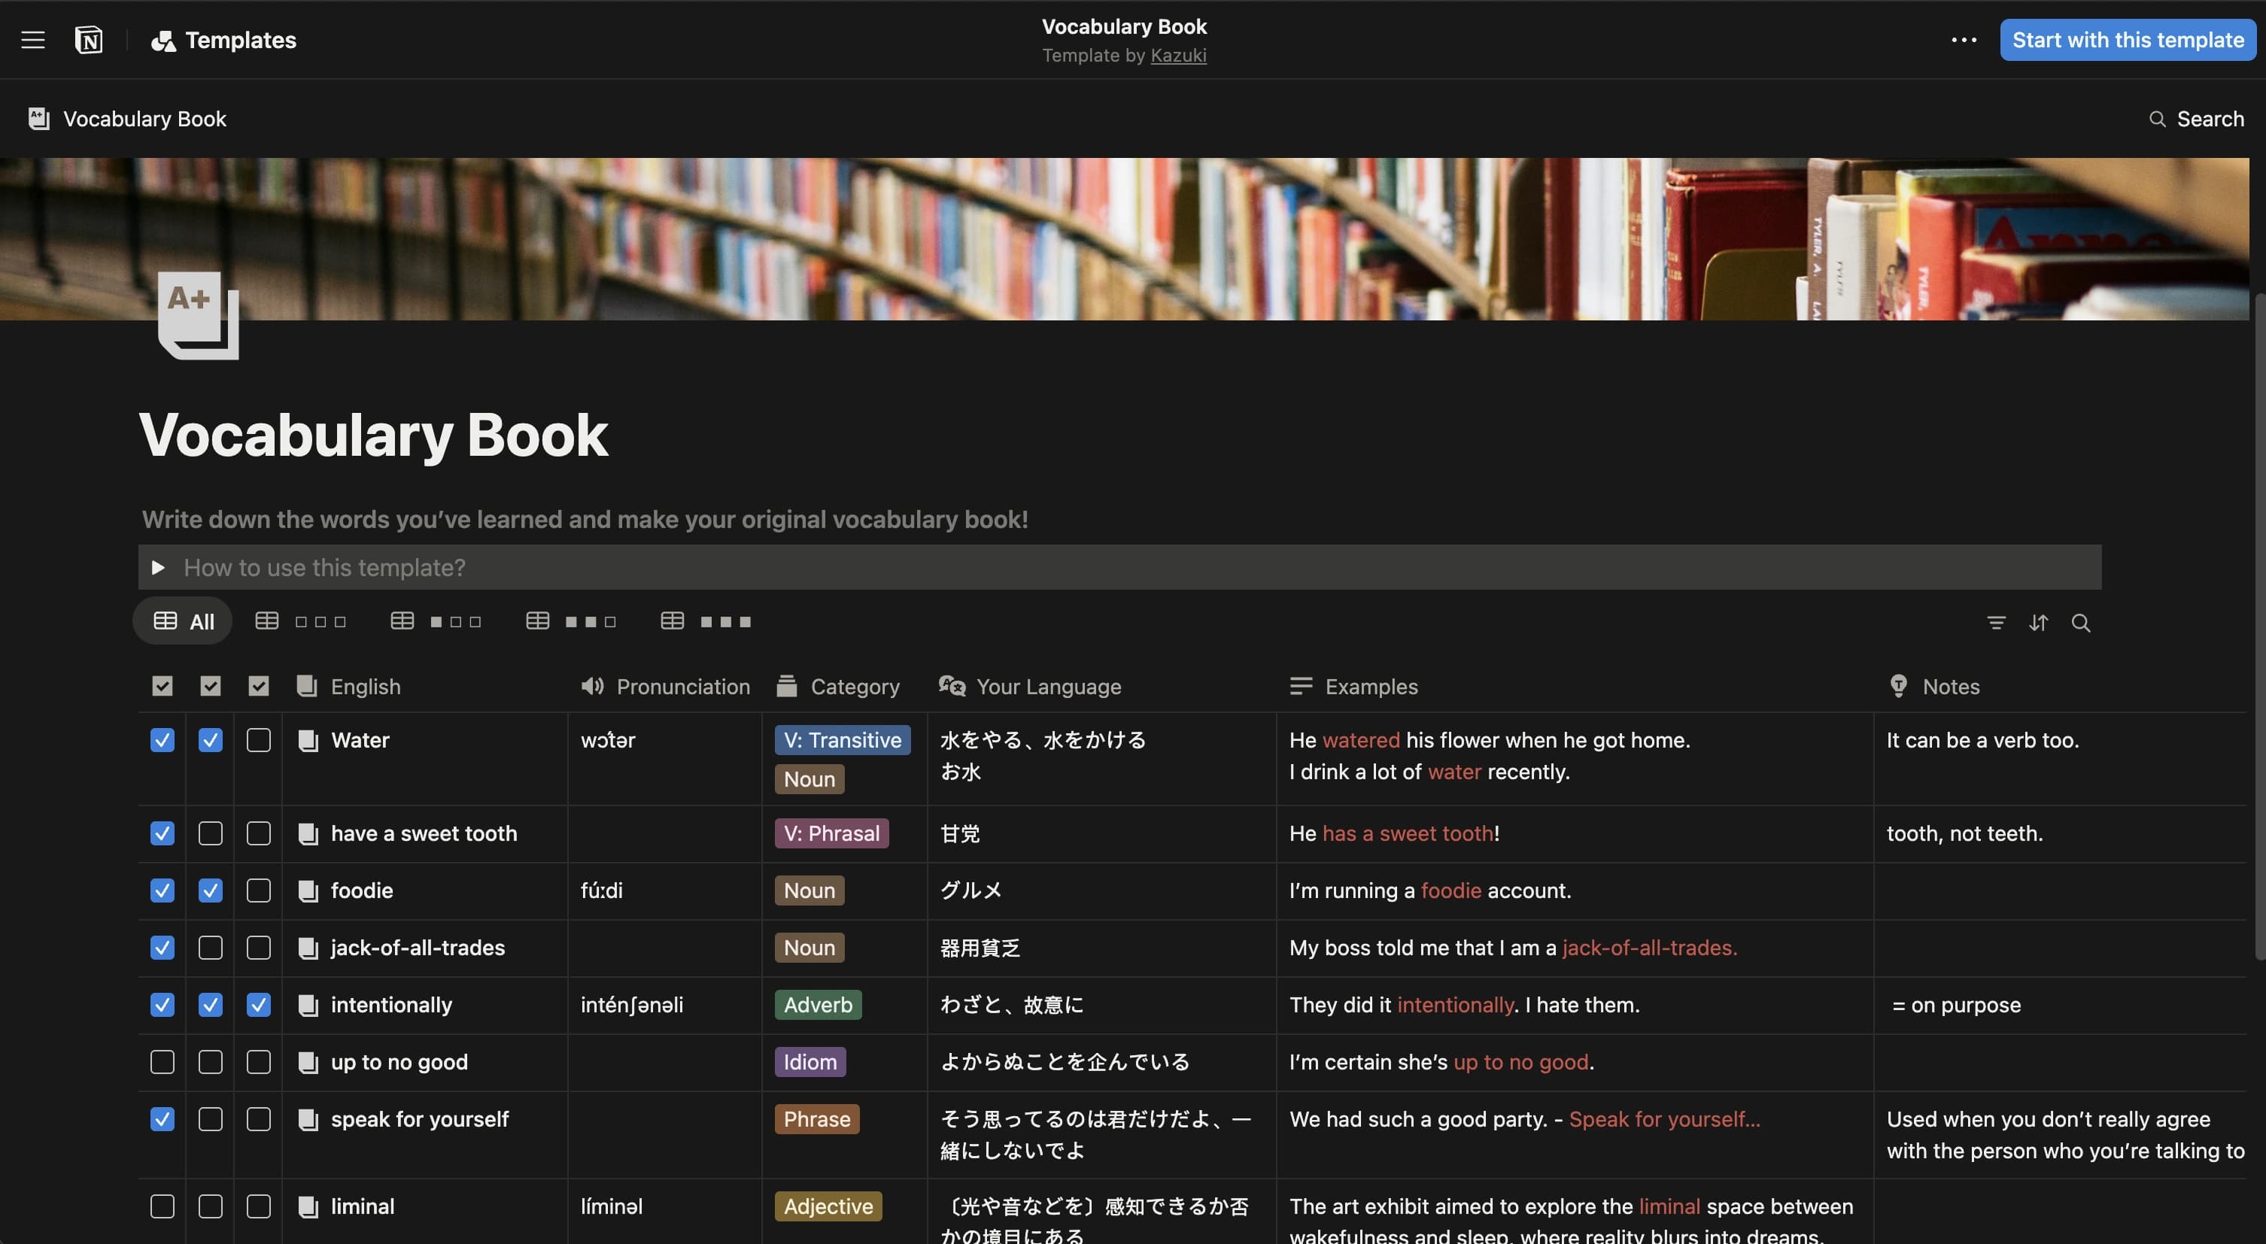Open Kazuki author link
The height and width of the screenshot is (1244, 2266).
point(1178,56)
